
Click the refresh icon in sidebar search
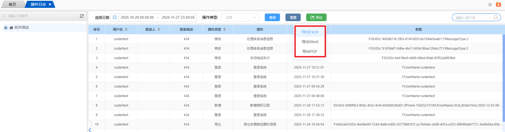point(82,16)
